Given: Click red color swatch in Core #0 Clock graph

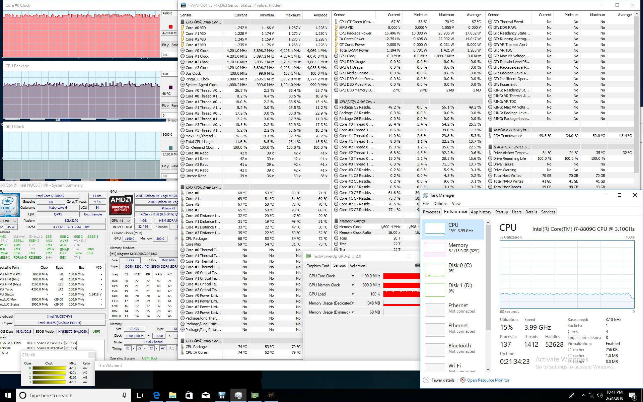Looking at the screenshot, I should point(171,27).
